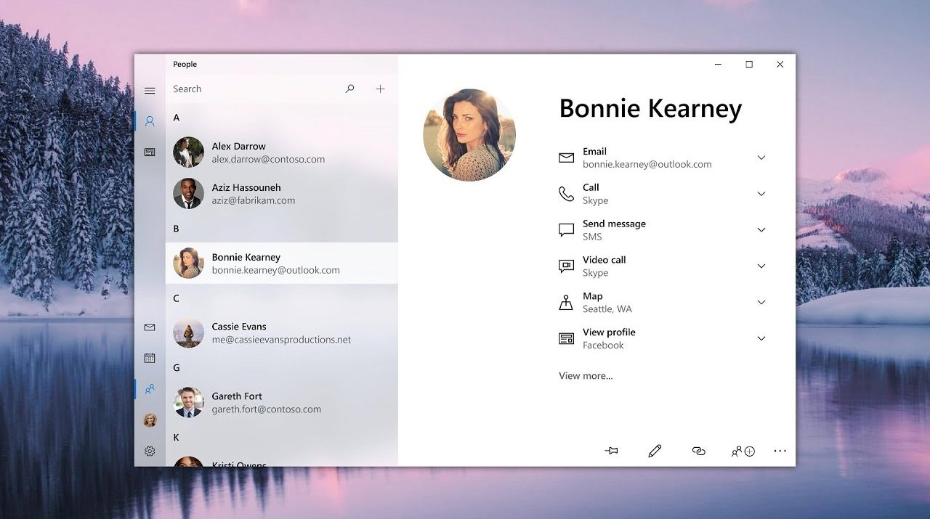Start a Skype video call

coord(604,266)
